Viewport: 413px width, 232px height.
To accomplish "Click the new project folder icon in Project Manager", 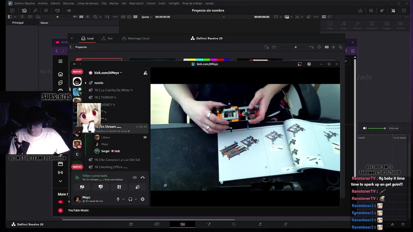I will tap(267, 47).
